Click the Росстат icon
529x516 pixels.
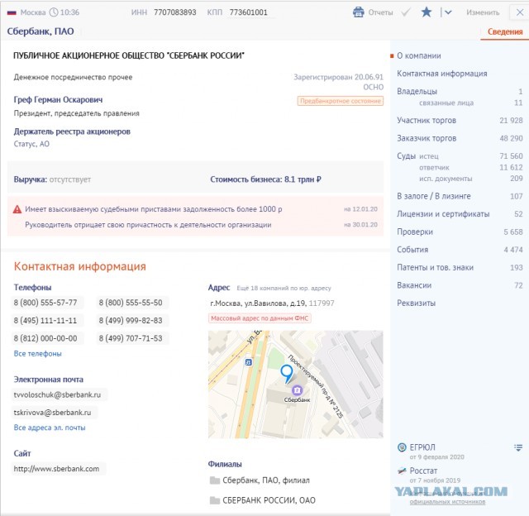402,471
